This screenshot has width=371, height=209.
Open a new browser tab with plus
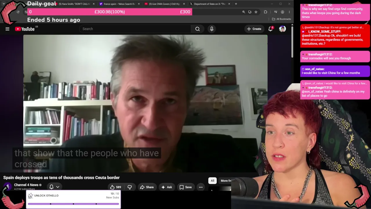tap(236, 4)
